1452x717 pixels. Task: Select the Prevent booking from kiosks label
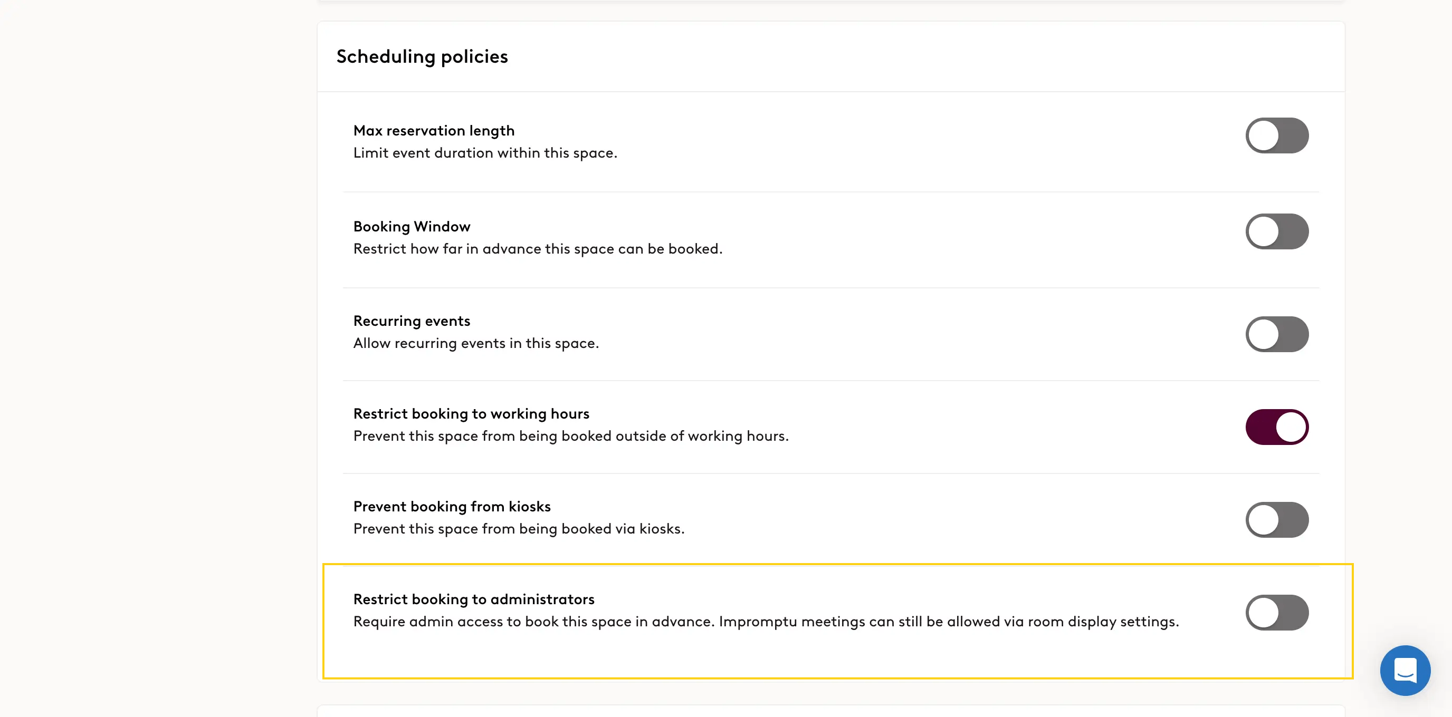pyautogui.click(x=452, y=506)
